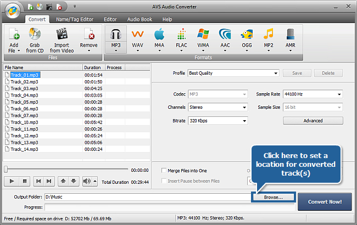
Task: Toggle Insert Pause between Files checkbox
Action: (x=164, y=181)
